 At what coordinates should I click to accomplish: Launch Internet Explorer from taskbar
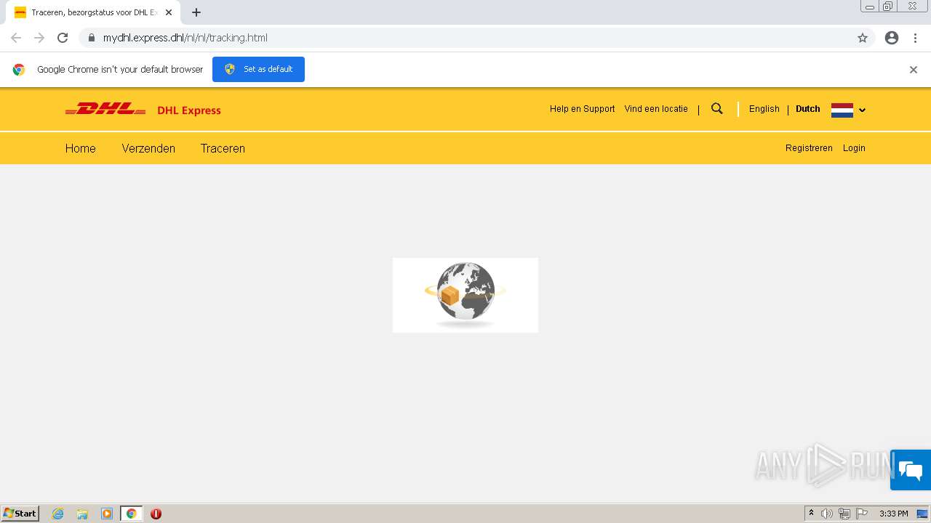tap(58, 514)
